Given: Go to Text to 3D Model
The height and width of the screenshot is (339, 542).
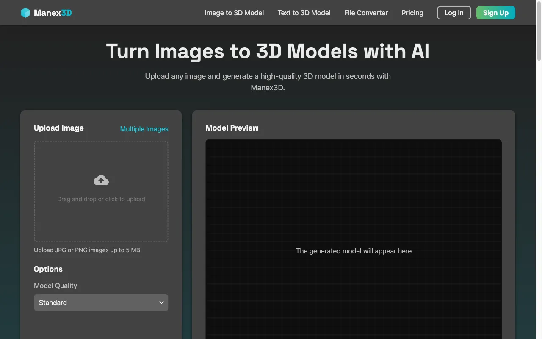Looking at the screenshot, I should point(304,13).
